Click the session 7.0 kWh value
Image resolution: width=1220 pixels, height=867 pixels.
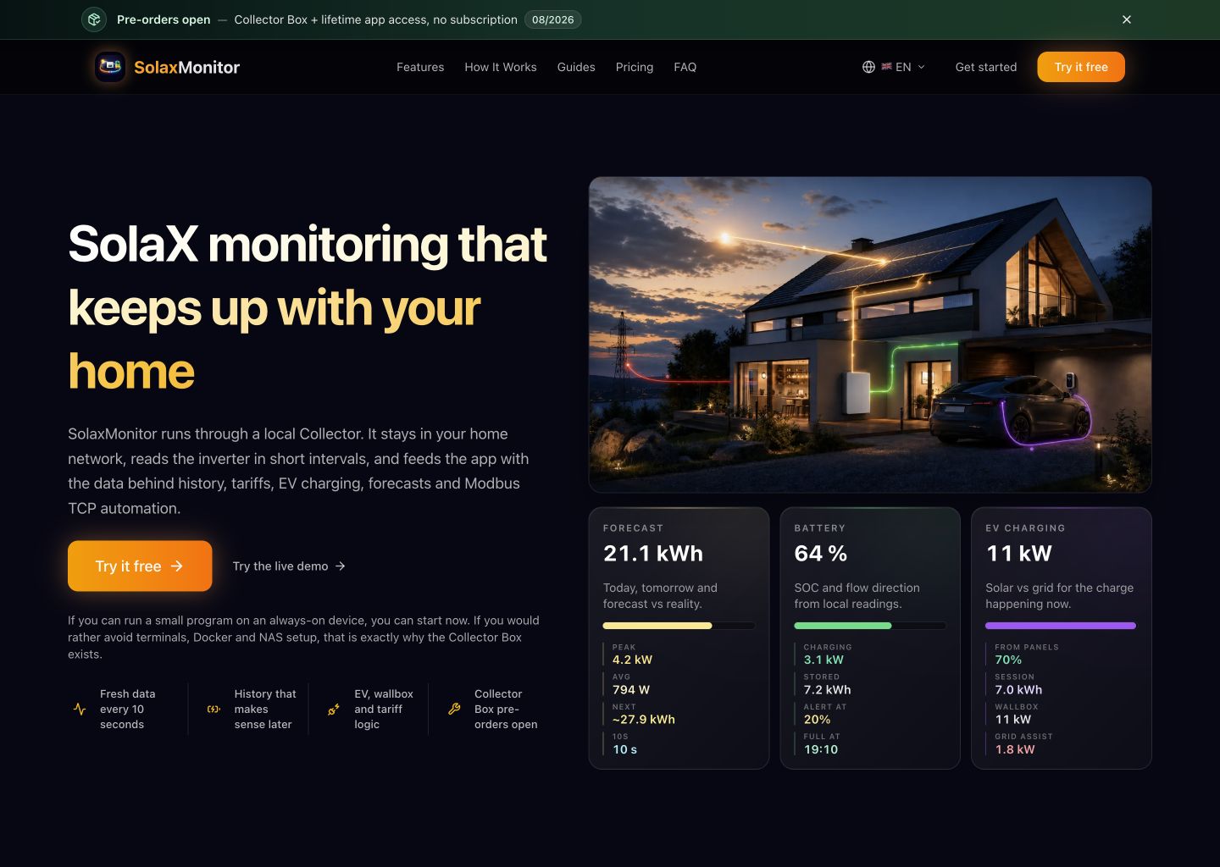tap(1018, 689)
